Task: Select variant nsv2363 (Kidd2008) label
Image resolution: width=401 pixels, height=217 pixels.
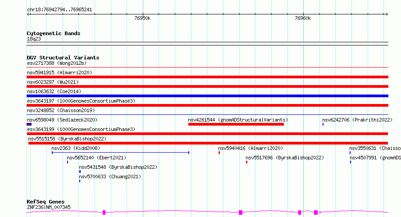Action: pyautogui.click(x=76, y=148)
